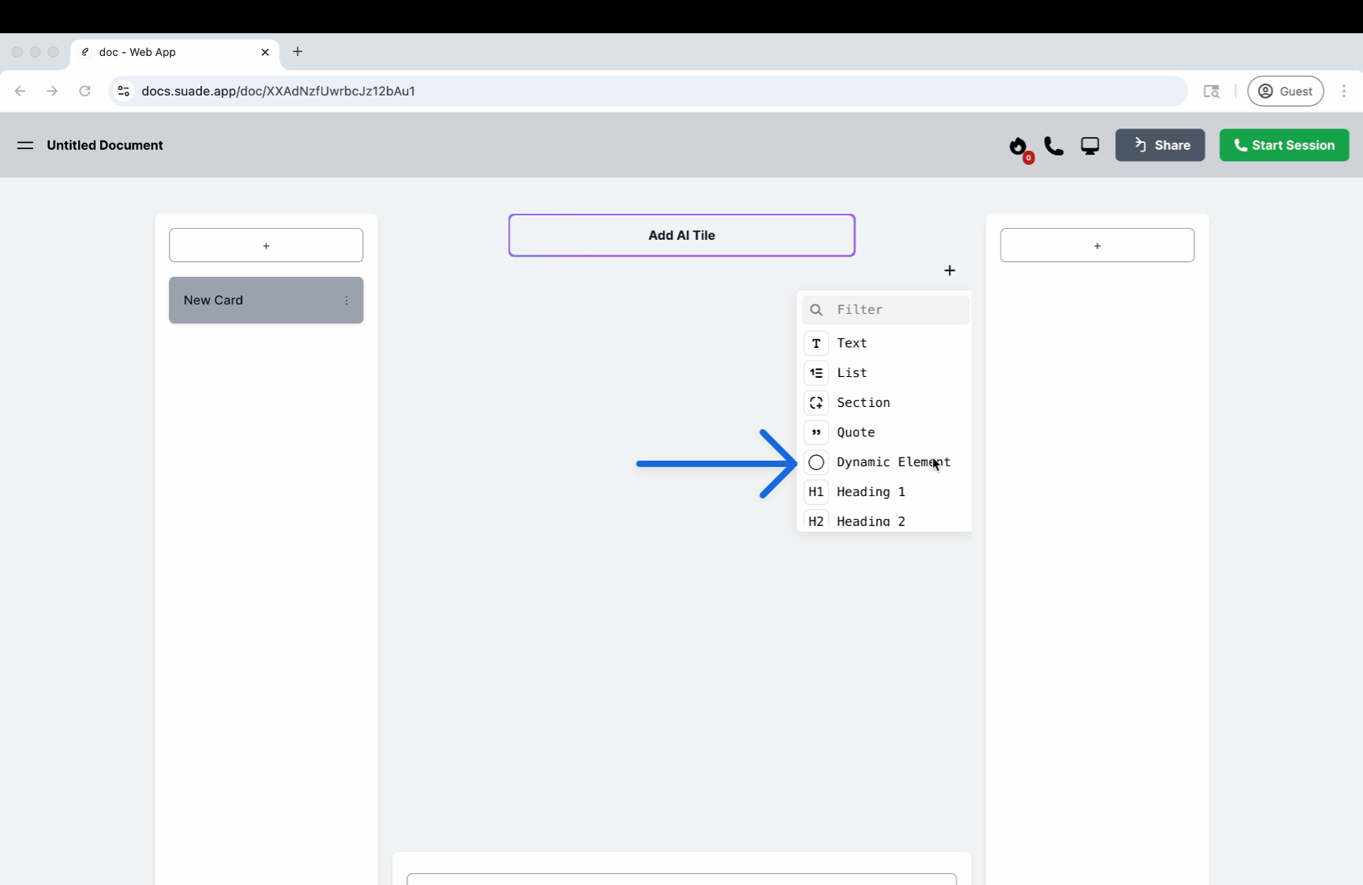Choose Dynamic Element from the block menu
The image size is (1363, 885).
pyautogui.click(x=886, y=462)
